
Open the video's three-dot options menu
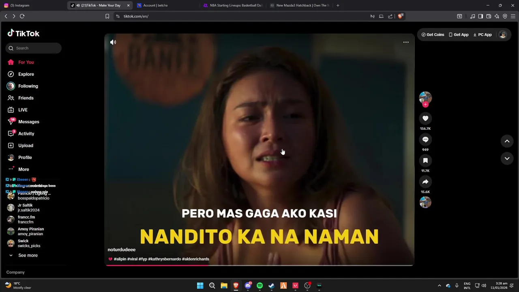[x=406, y=42]
